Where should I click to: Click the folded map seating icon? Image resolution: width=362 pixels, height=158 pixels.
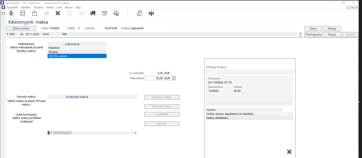(x=23, y=13)
